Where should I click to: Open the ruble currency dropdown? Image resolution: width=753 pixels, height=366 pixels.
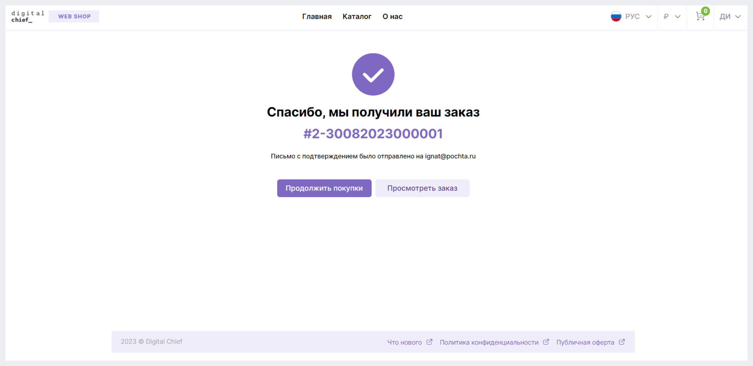point(672,16)
